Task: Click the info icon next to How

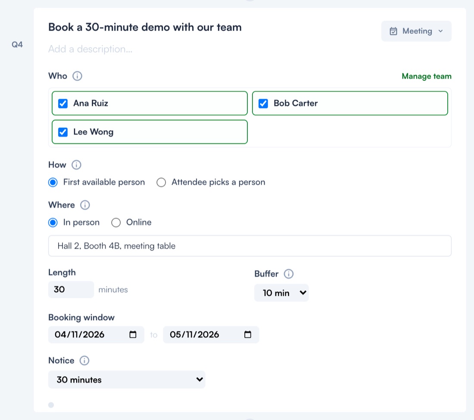Action: pos(76,165)
